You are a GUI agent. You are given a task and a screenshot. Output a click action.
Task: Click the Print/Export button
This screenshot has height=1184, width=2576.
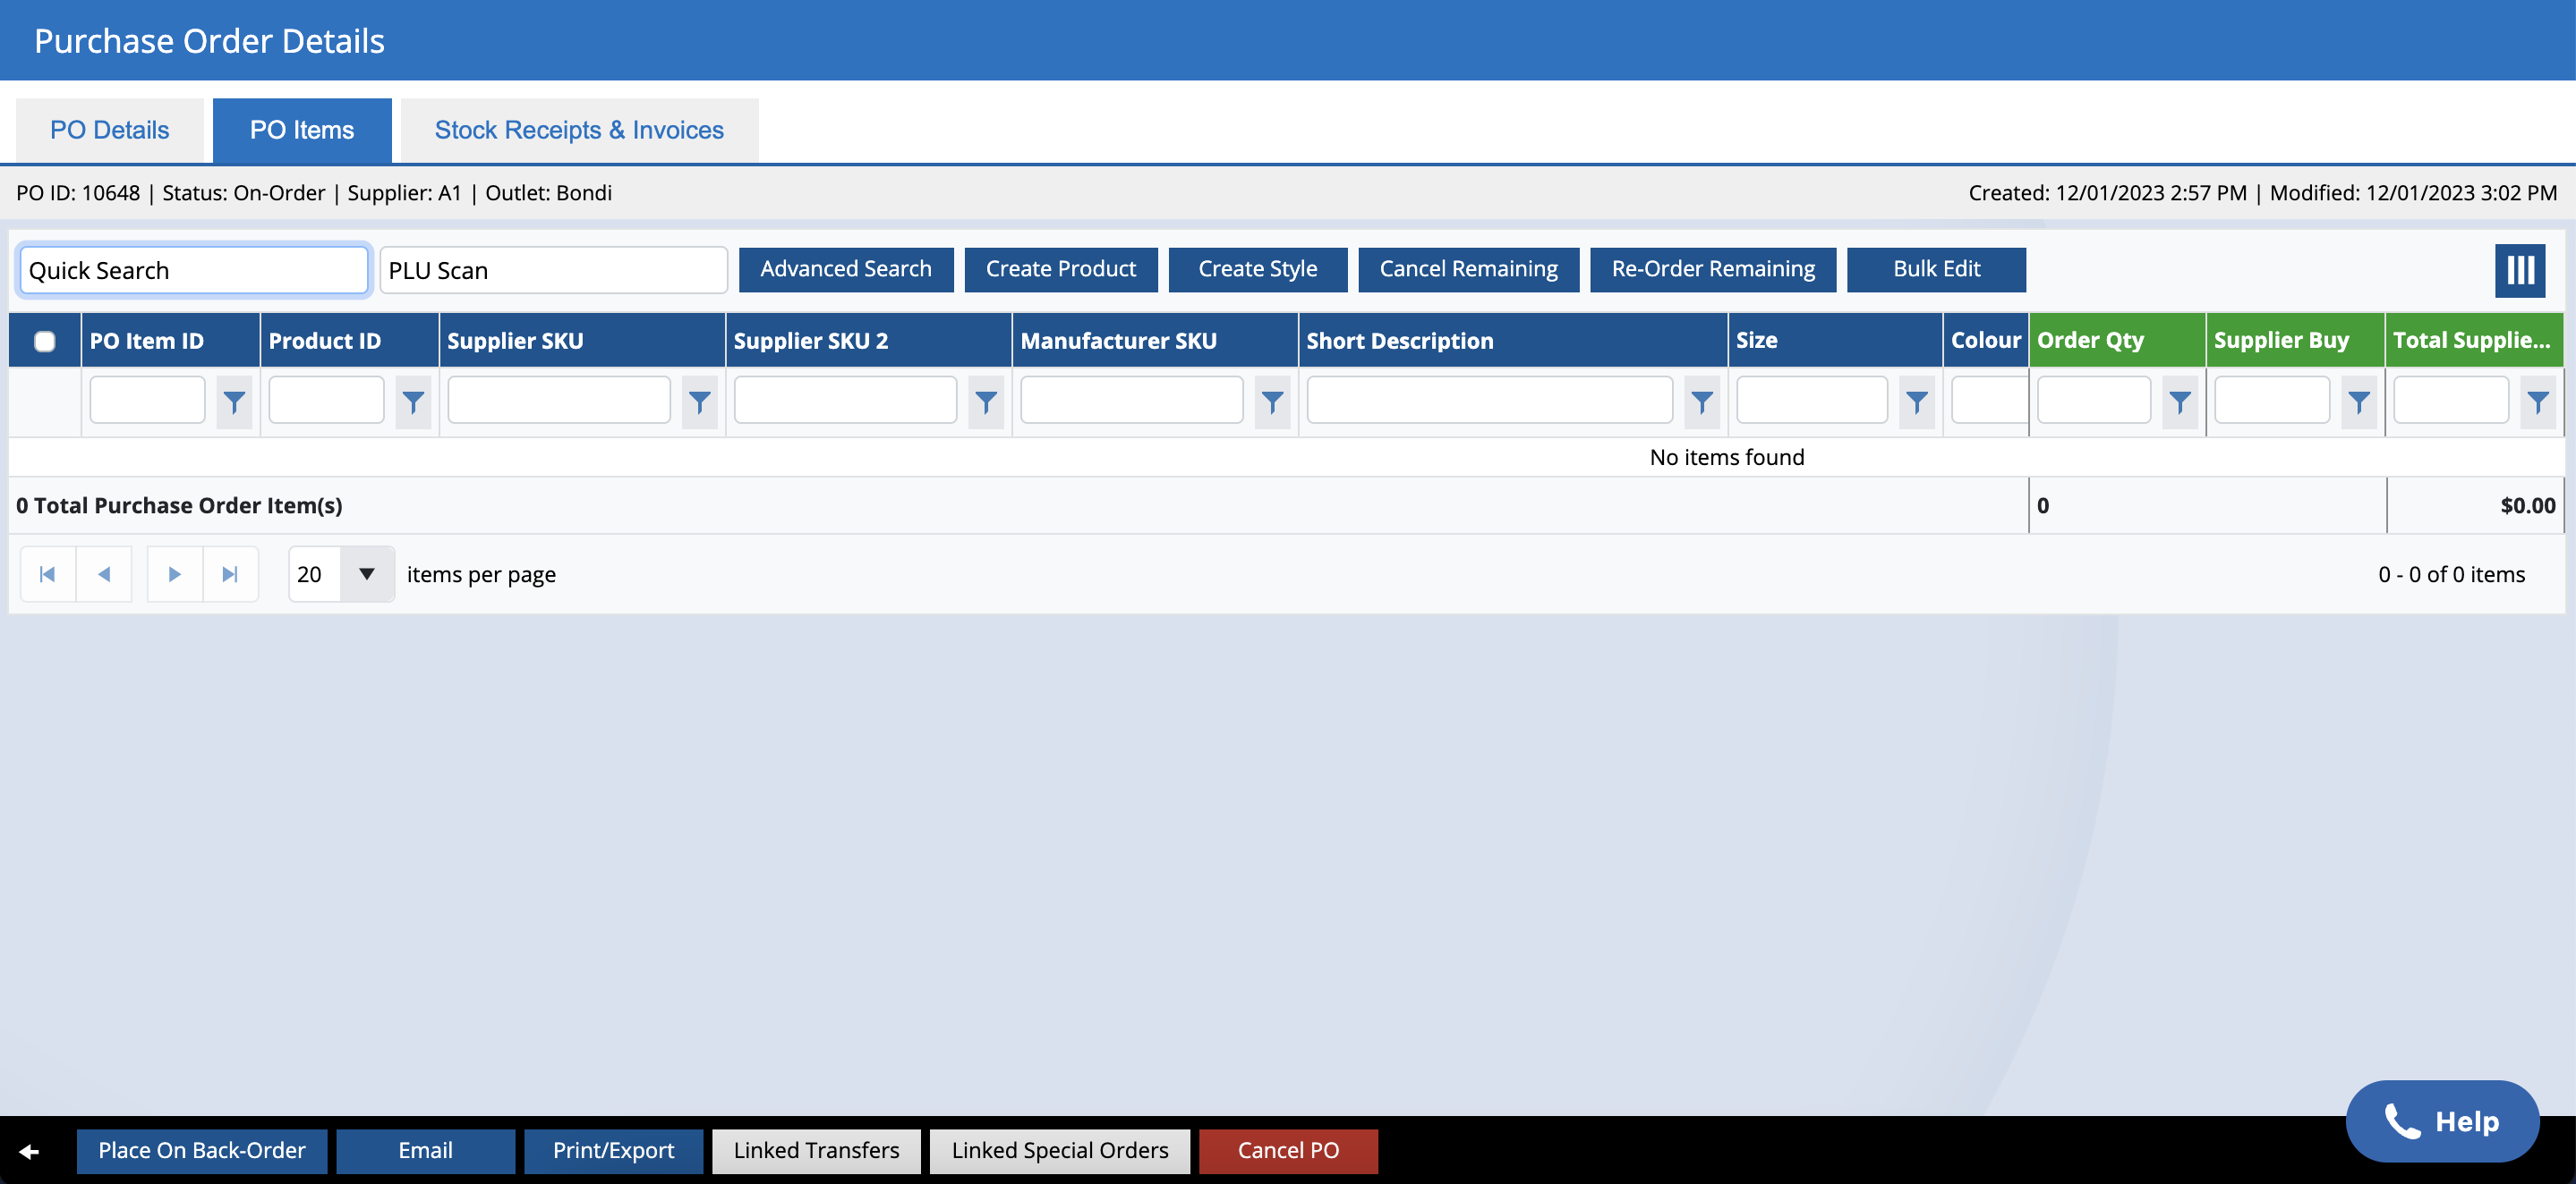click(613, 1150)
